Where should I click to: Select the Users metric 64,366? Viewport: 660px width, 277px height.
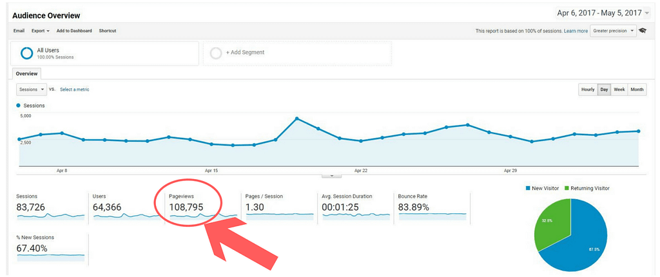tap(107, 207)
